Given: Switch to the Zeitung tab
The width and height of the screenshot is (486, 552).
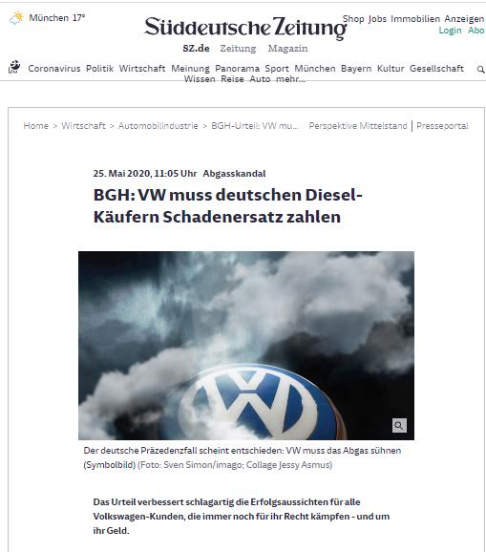Looking at the screenshot, I should (x=238, y=49).
